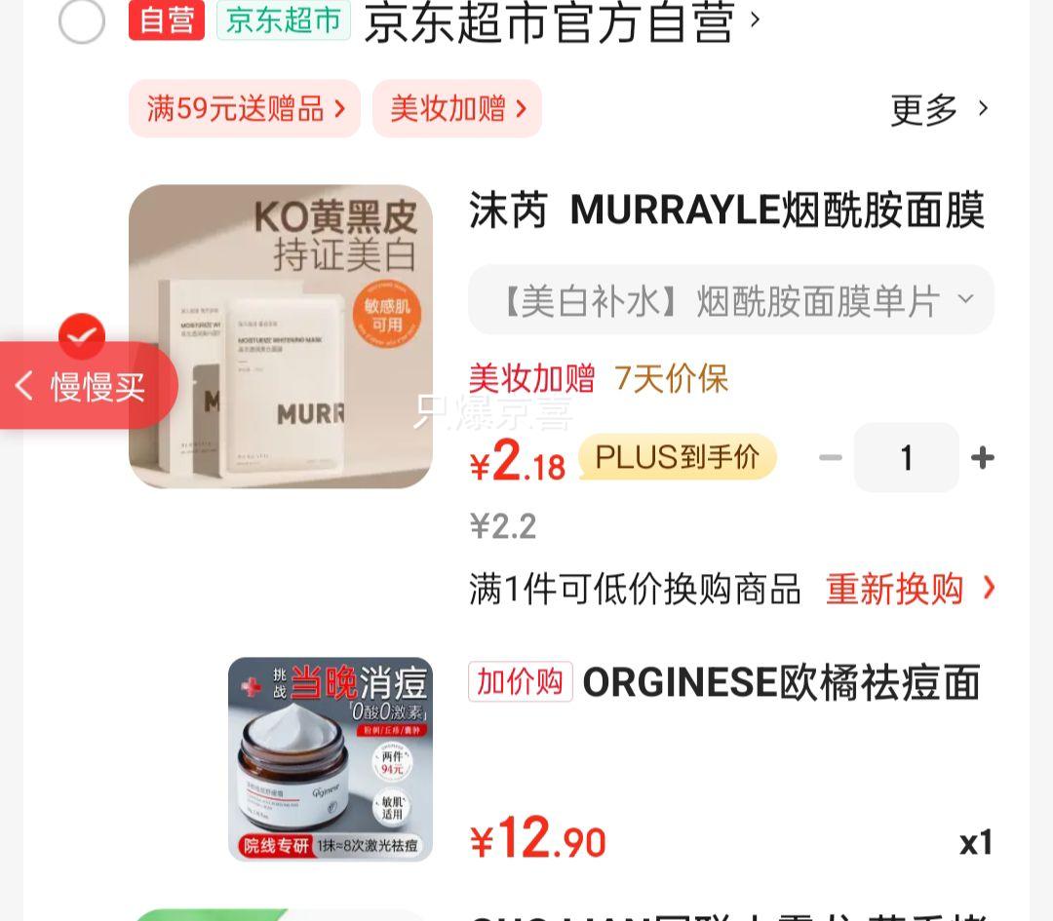Viewport: 1053px width, 921px height.
Task: Collapse the 慢慢买 side tab
Action: (89, 386)
